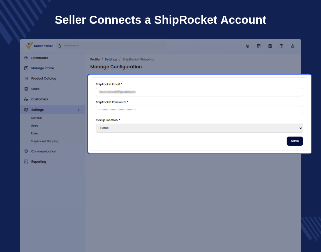Select the Settings menu item
Screen dimensions: 321x252
[x=52, y=110]
